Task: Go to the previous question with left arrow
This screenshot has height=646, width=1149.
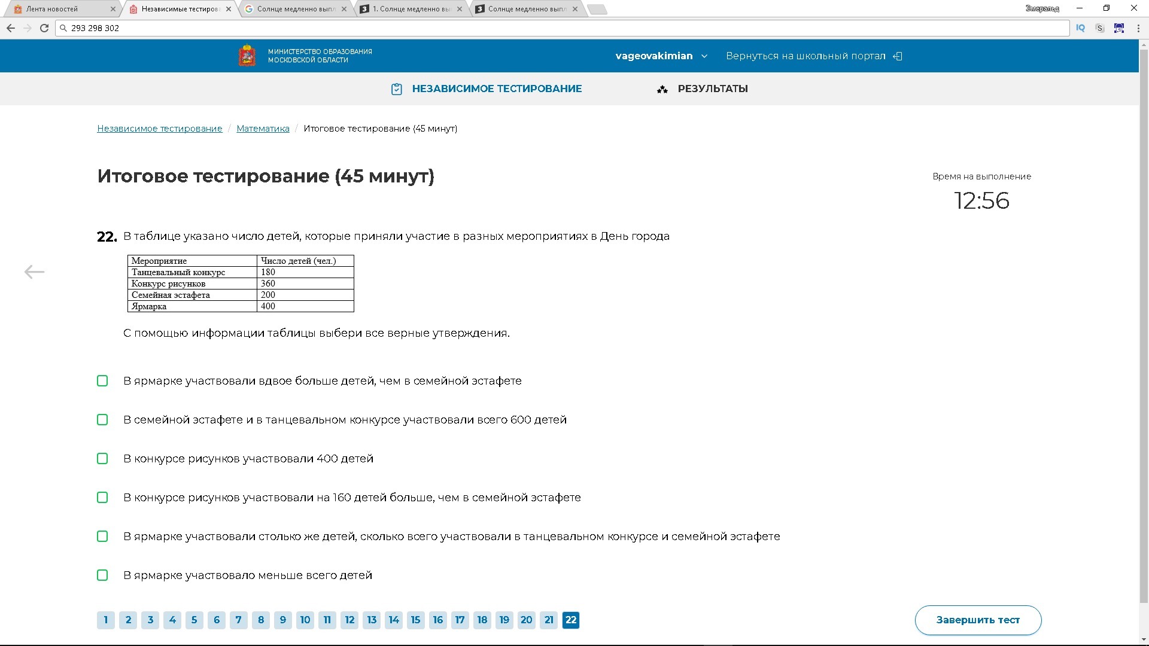Action: click(34, 272)
